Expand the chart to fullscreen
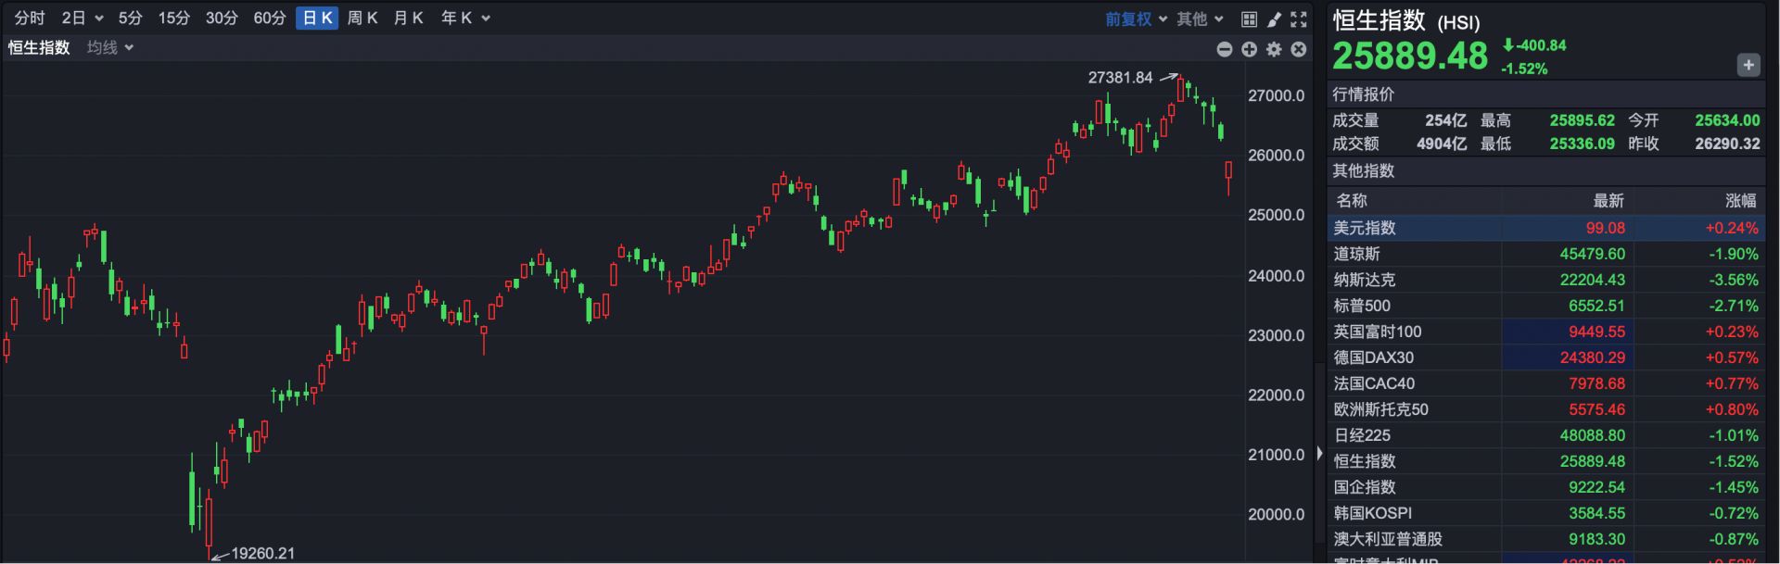Screen dimensions: 1780x564 (1299, 19)
